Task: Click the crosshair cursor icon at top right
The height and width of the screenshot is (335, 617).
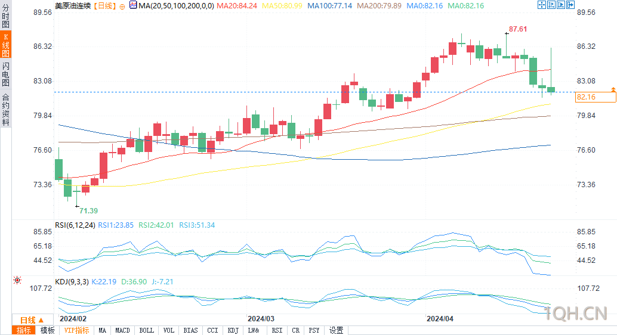Action: [541, 5]
